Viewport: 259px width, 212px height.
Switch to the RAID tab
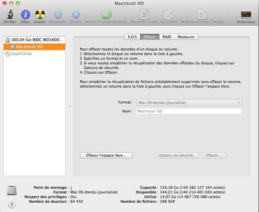click(167, 37)
